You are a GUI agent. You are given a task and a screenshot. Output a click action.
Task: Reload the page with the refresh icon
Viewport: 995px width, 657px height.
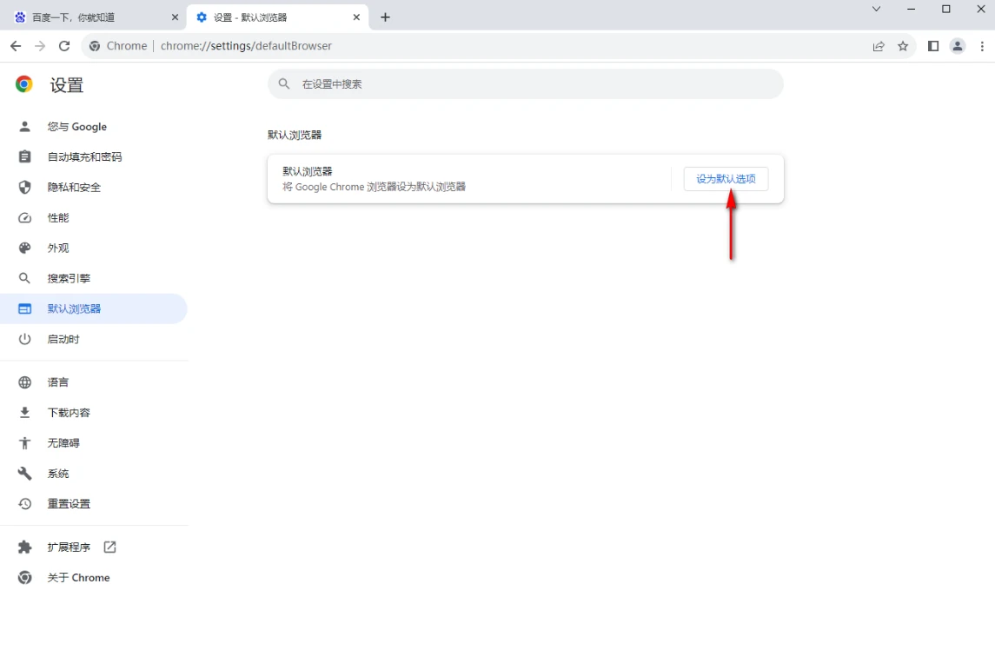click(x=64, y=46)
